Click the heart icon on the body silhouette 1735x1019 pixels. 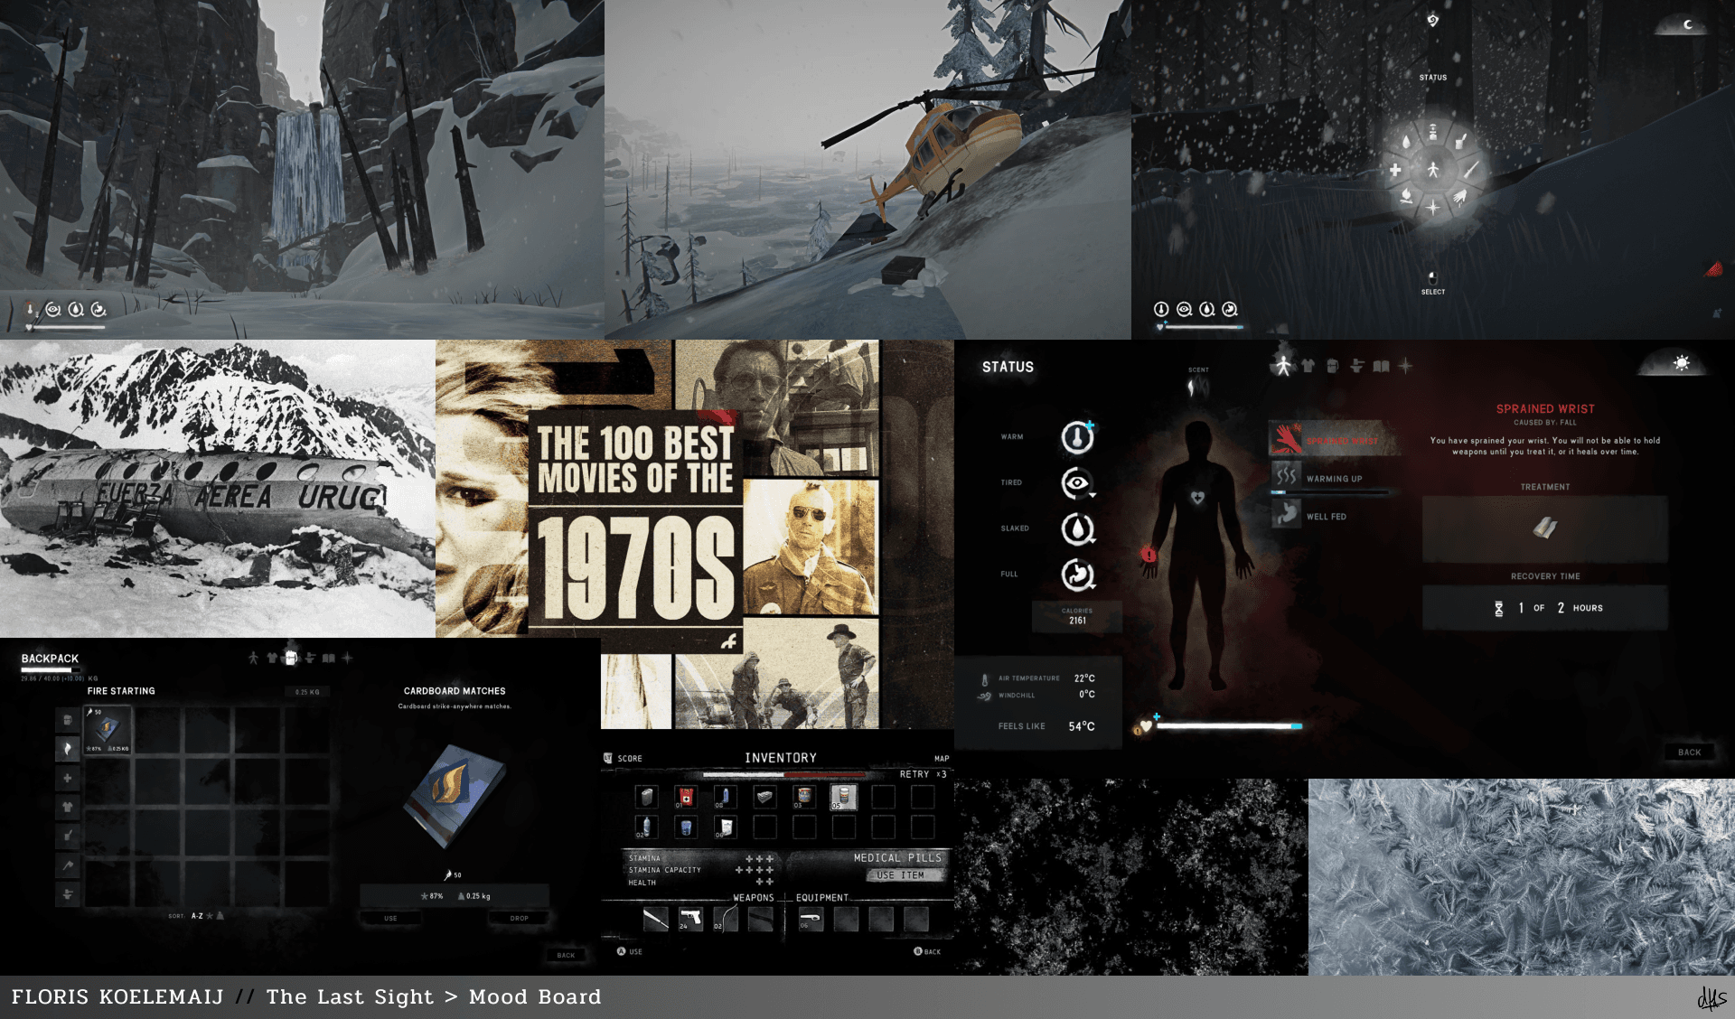coord(1197,498)
